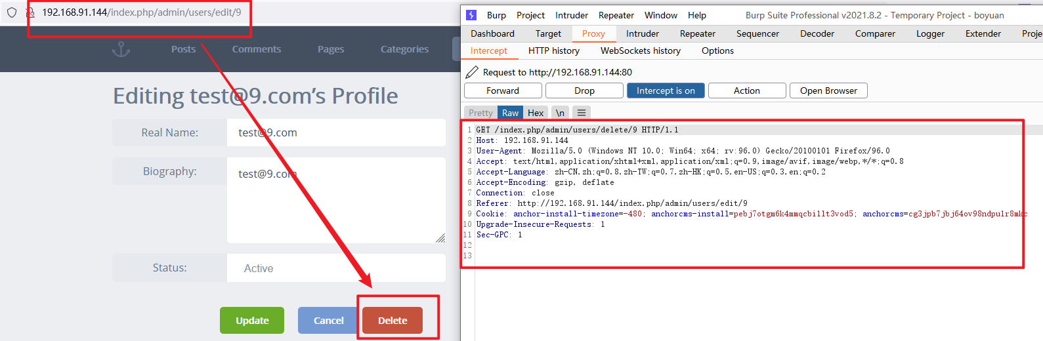Viewport: 1043px width, 341px height.
Task: Switch request view to Hex
Action: [536, 113]
